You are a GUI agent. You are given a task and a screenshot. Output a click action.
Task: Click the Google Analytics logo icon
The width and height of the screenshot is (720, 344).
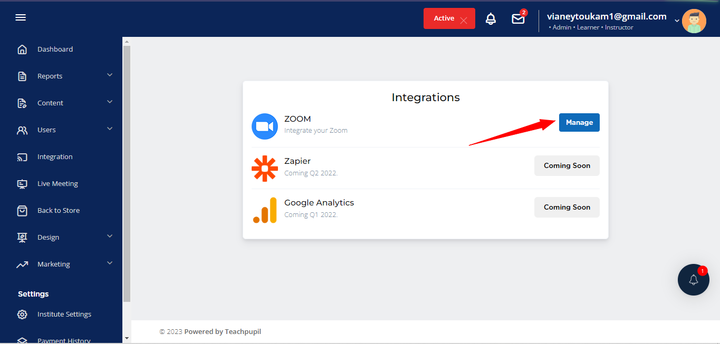click(x=265, y=210)
